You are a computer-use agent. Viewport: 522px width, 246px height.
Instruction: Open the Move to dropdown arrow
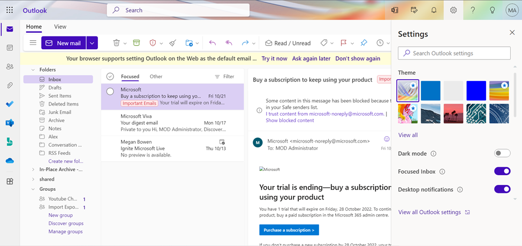click(x=198, y=43)
